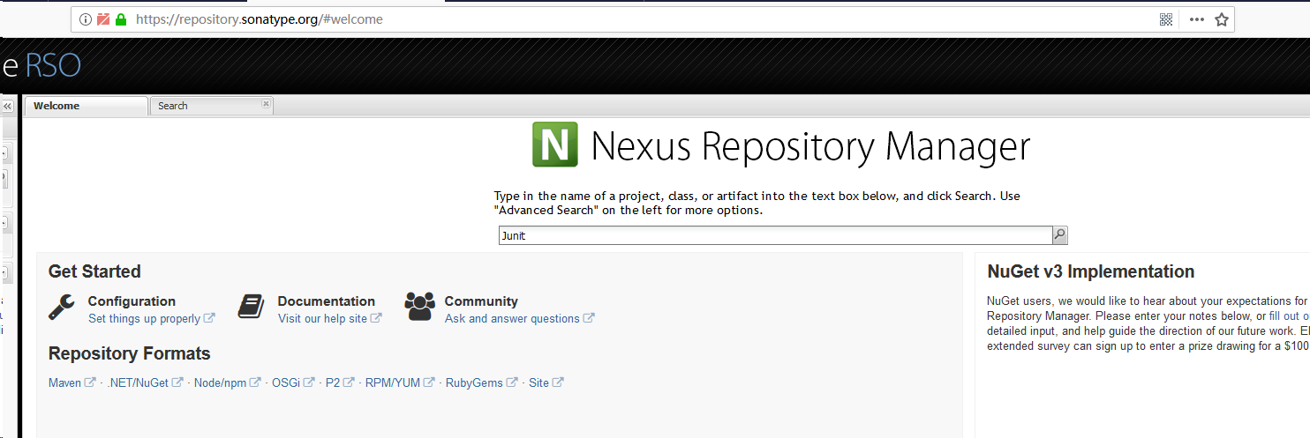
Task: Open the page actions three-dot menu
Action: pos(1196,19)
